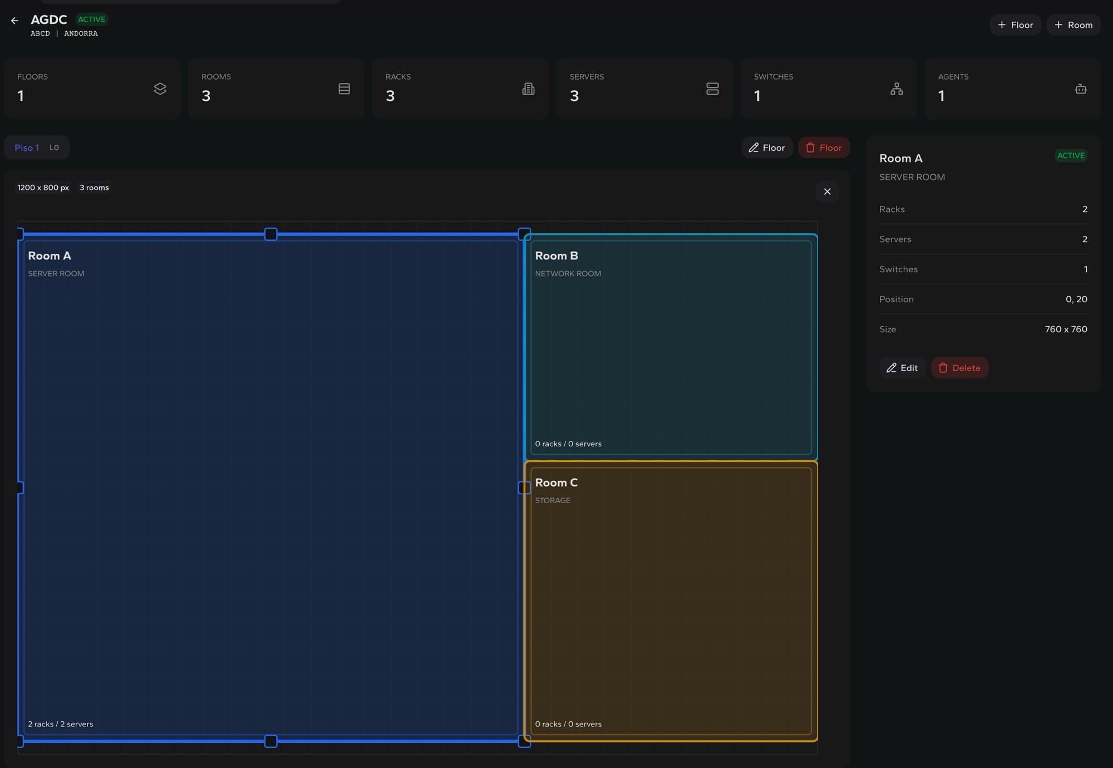The height and width of the screenshot is (768, 1113).
Task: Grab Room A's top-middle resize handle
Action: pyautogui.click(x=270, y=234)
